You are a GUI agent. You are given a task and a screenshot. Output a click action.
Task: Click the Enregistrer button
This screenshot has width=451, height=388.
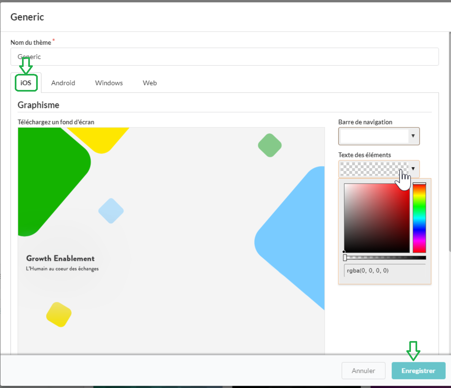coord(418,371)
